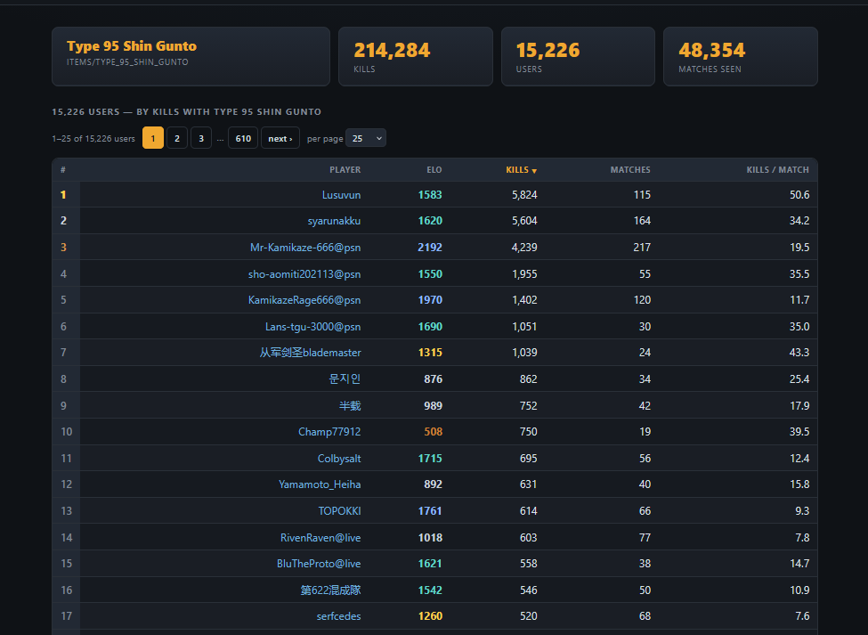Open Mr-Kamikaze-666@psn player link

point(305,248)
